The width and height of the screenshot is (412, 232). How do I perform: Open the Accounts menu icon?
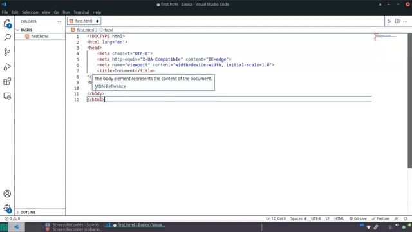7,193
